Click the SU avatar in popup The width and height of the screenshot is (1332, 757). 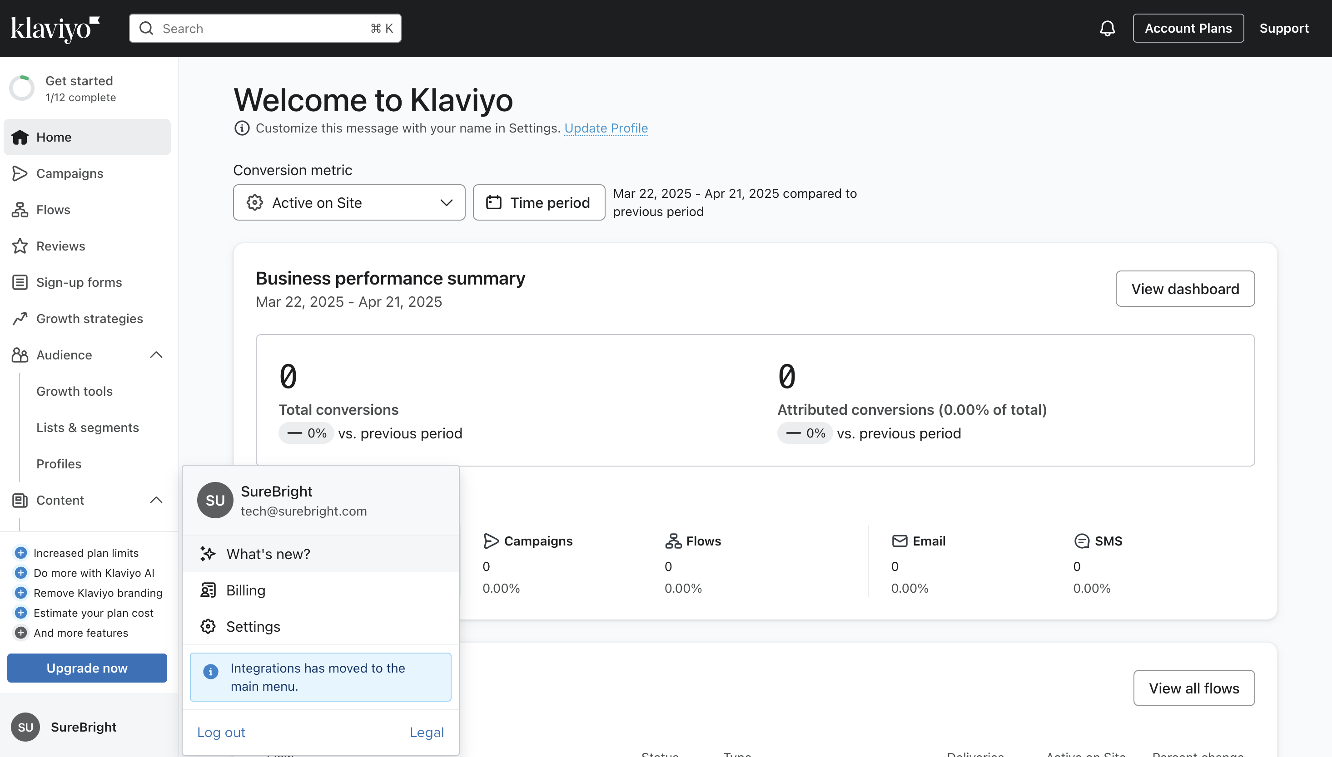[x=215, y=500]
